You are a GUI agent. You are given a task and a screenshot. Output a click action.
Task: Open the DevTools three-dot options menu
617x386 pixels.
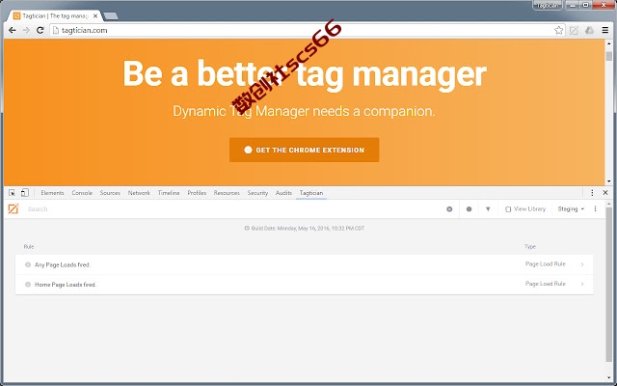pos(592,193)
